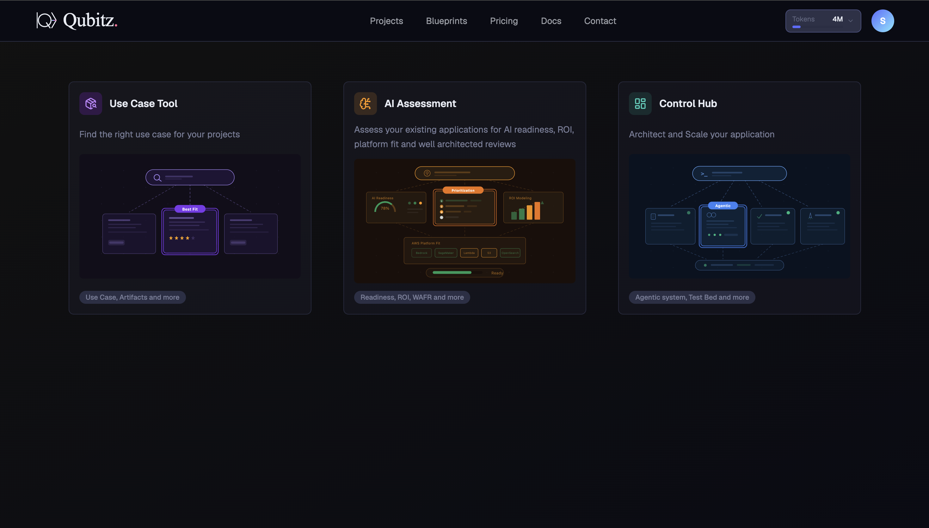Click the brain icon in AI Assessment search pill

(427, 173)
